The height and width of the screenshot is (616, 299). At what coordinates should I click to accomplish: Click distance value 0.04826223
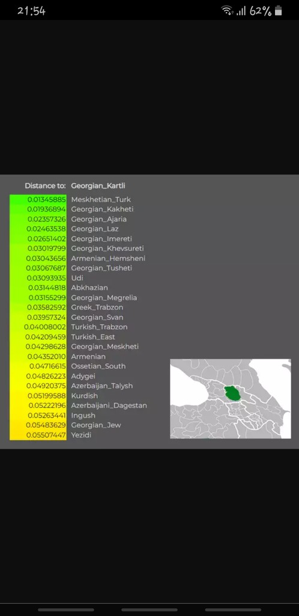click(46, 377)
